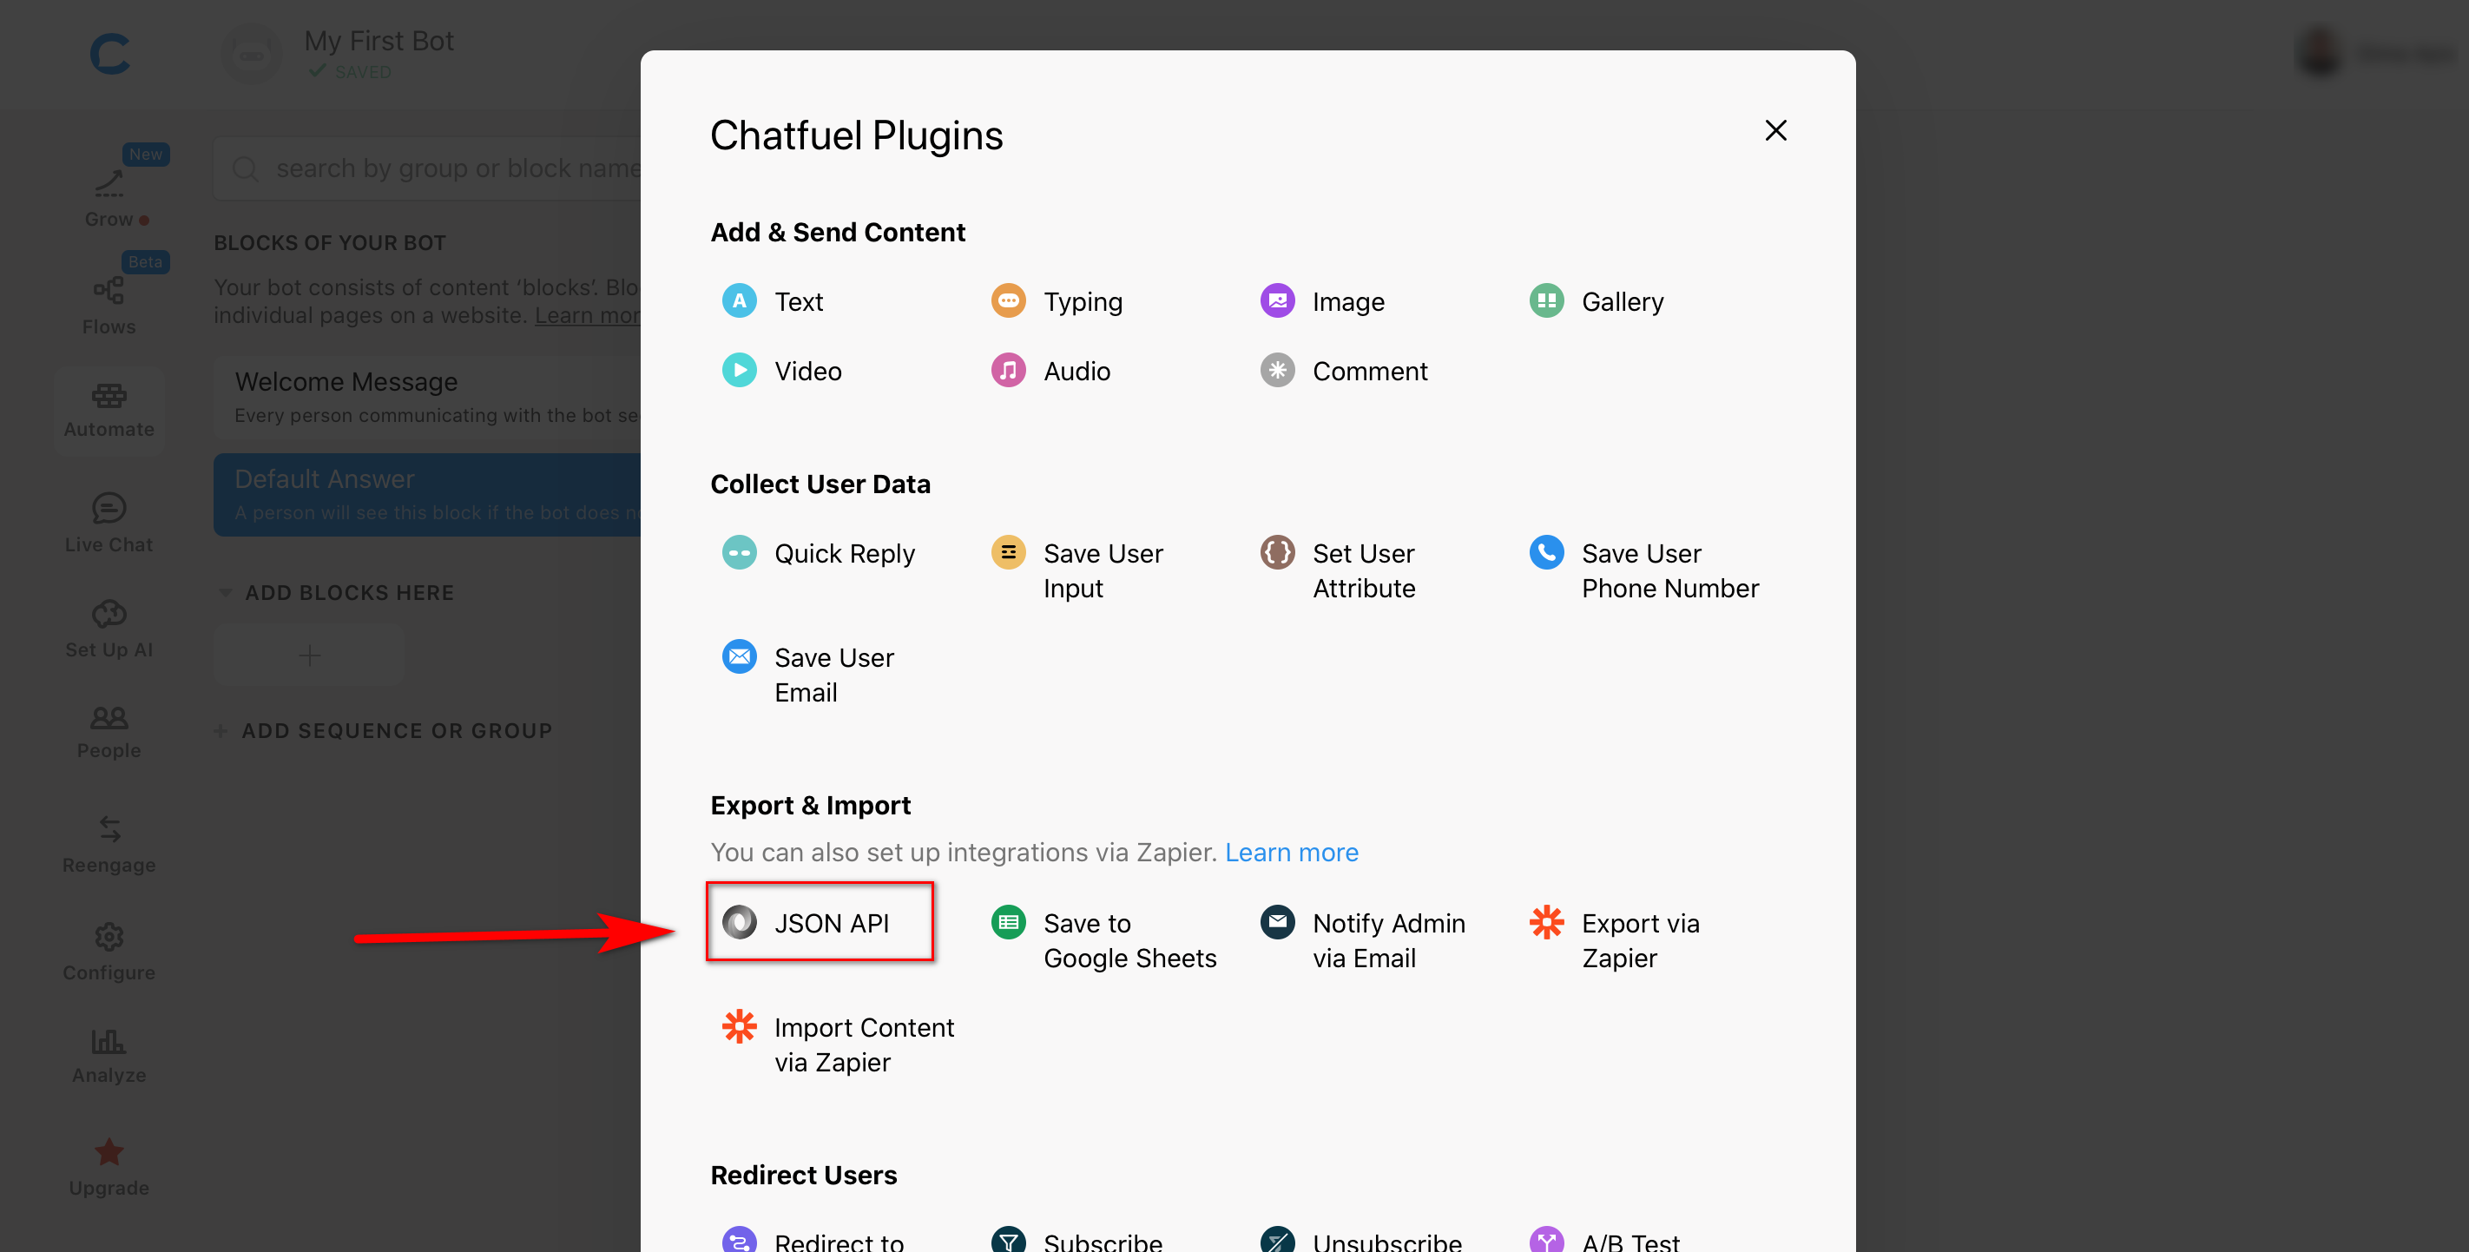Choose the Gallery plugin icon
This screenshot has height=1252, width=2469.
(1546, 300)
